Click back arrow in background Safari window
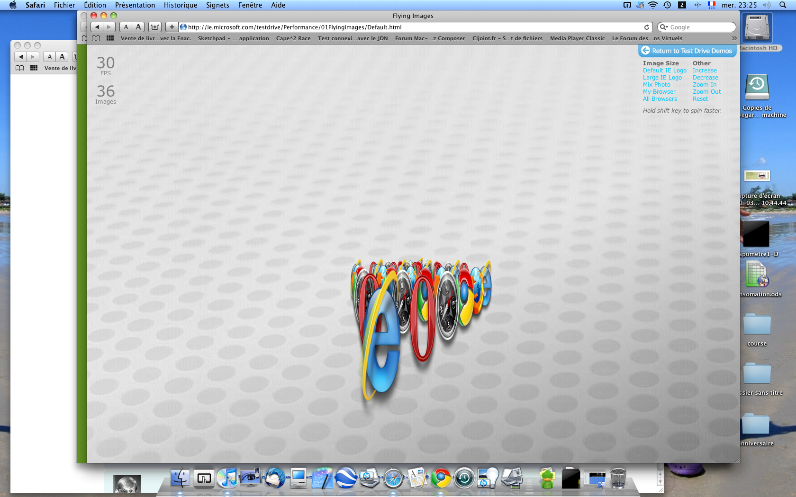The width and height of the screenshot is (796, 497). point(20,57)
